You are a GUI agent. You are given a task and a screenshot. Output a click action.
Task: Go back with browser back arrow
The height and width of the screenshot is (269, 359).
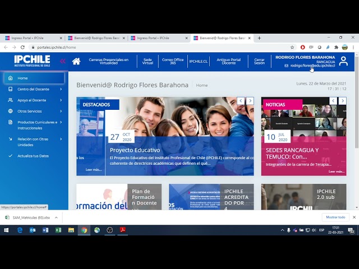pyautogui.click(x=6, y=47)
